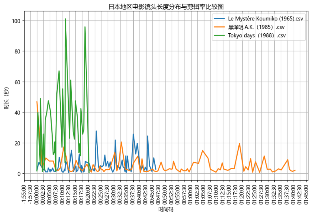Click the highest green peak above 100
This screenshot has width=313, height=216.
[x=65, y=19]
